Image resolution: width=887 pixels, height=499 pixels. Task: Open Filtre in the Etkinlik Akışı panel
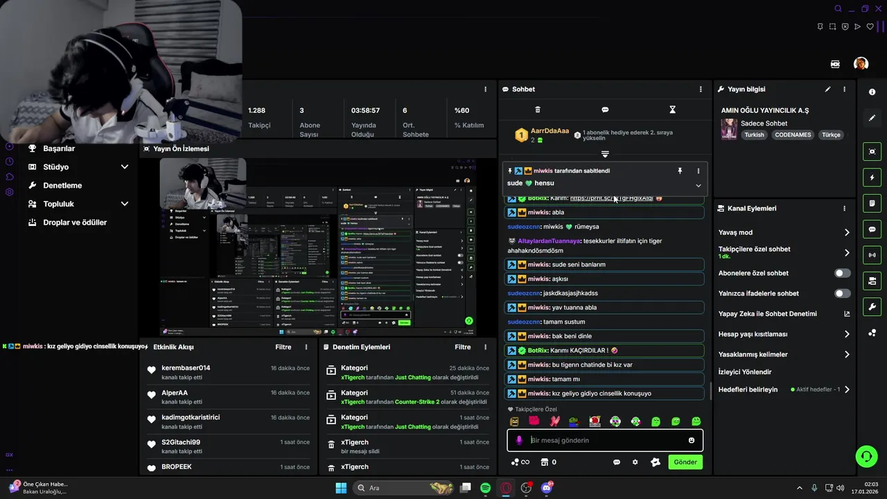click(x=283, y=347)
